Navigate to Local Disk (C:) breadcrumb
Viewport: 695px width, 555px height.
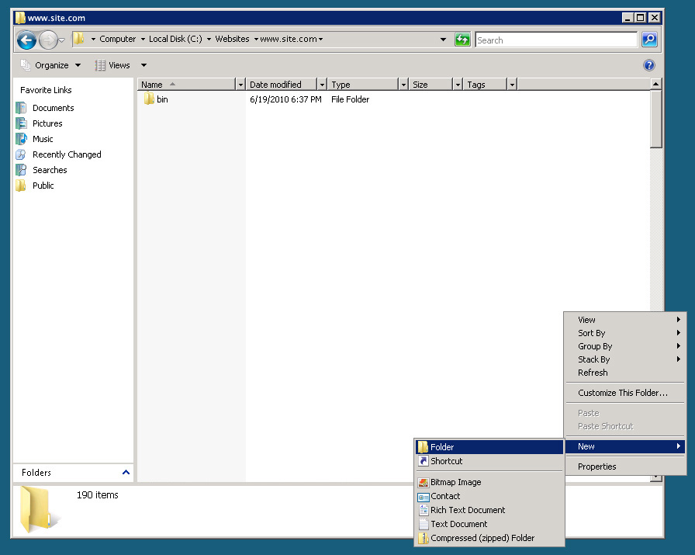point(175,39)
